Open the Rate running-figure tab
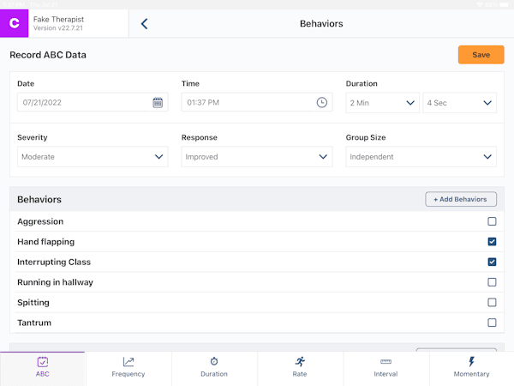Image resolution: width=514 pixels, height=386 pixels. pos(300,367)
